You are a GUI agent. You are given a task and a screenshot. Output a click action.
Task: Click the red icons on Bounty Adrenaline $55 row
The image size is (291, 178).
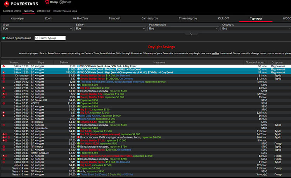5,156
